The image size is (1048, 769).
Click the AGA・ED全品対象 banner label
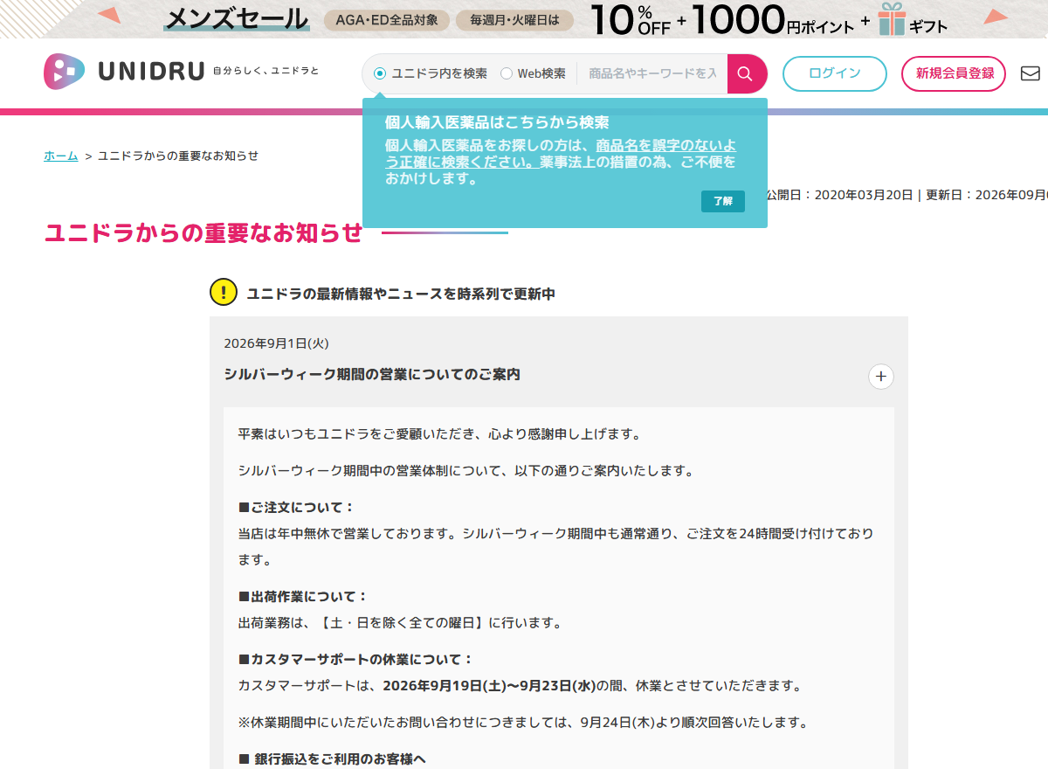pos(387,20)
